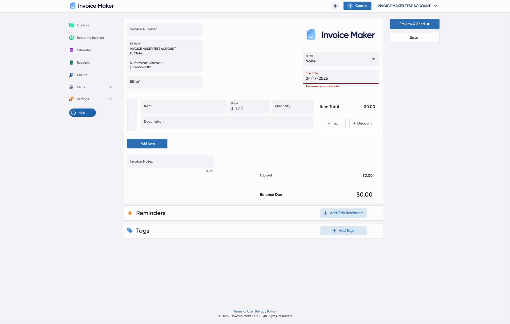This screenshot has width=510, height=324.
Task: Click the Add Tags button
Action: pos(343,231)
